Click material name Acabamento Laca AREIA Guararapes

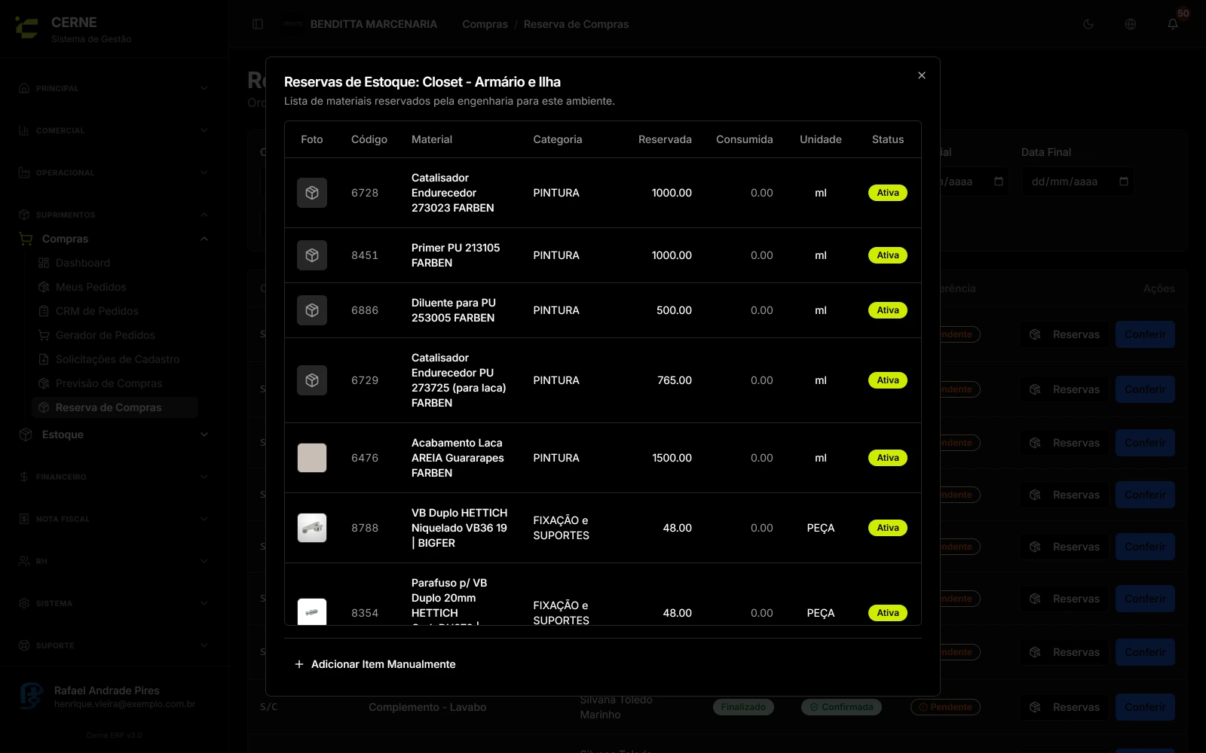(x=458, y=458)
